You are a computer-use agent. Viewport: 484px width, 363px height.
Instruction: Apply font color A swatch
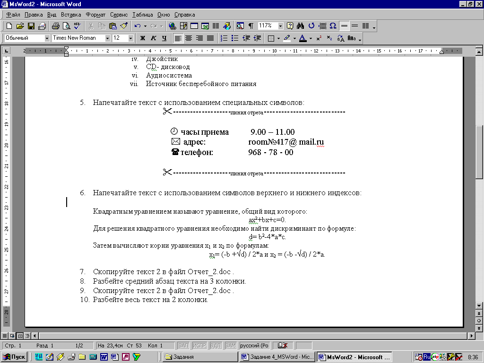coord(303,38)
